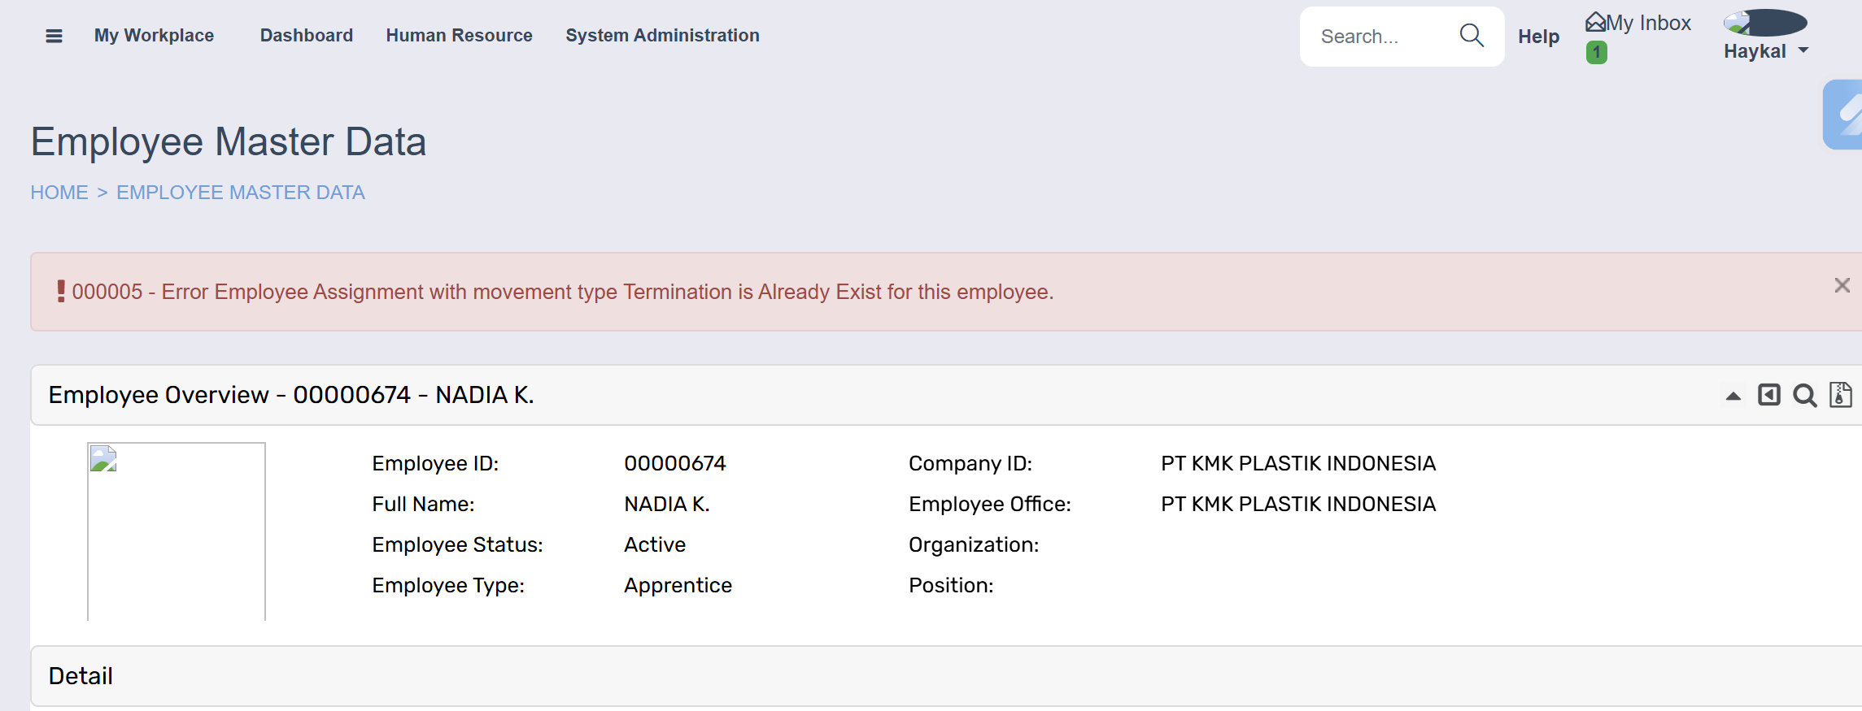Click the search icon in Employee Overview header
This screenshot has height=711, width=1862.
pyautogui.click(x=1805, y=395)
